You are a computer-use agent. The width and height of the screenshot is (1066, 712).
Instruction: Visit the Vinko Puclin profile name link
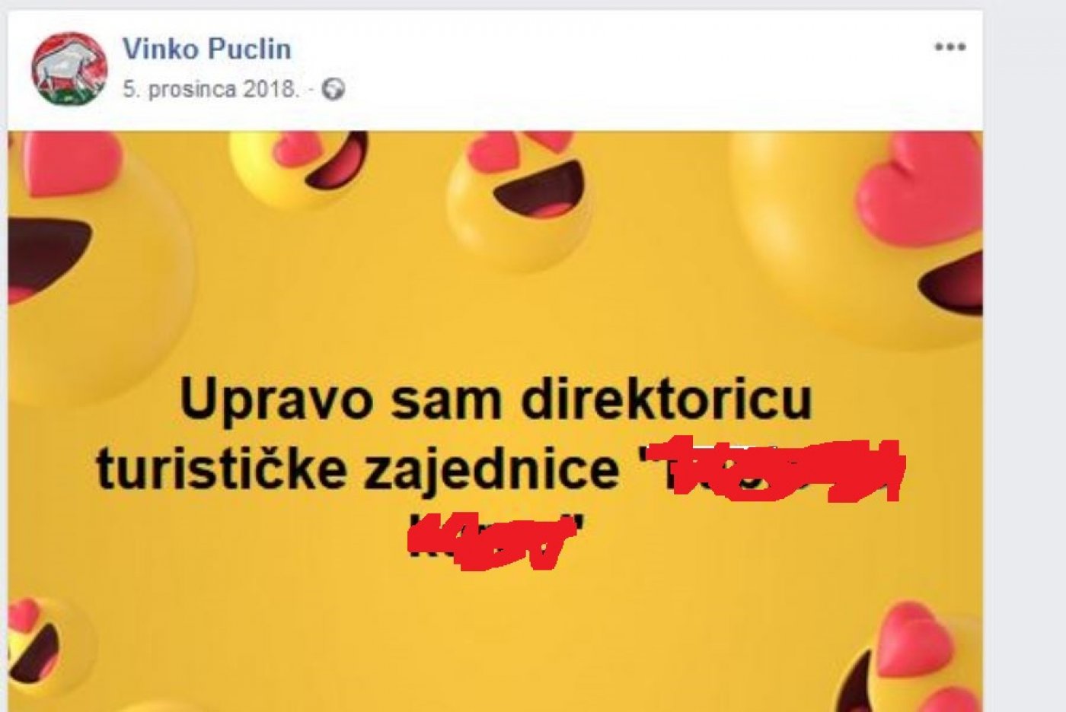click(x=207, y=49)
